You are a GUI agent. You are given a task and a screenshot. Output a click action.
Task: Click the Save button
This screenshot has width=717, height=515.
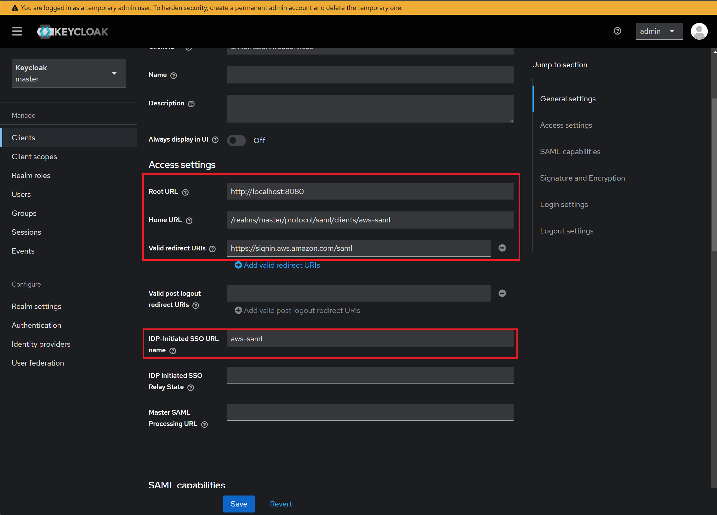tap(239, 504)
